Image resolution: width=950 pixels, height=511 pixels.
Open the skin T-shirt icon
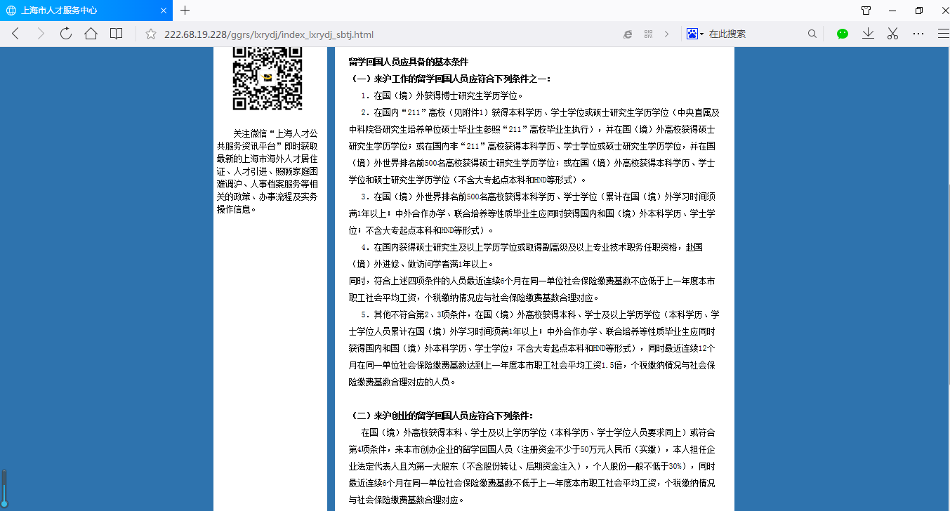866,11
